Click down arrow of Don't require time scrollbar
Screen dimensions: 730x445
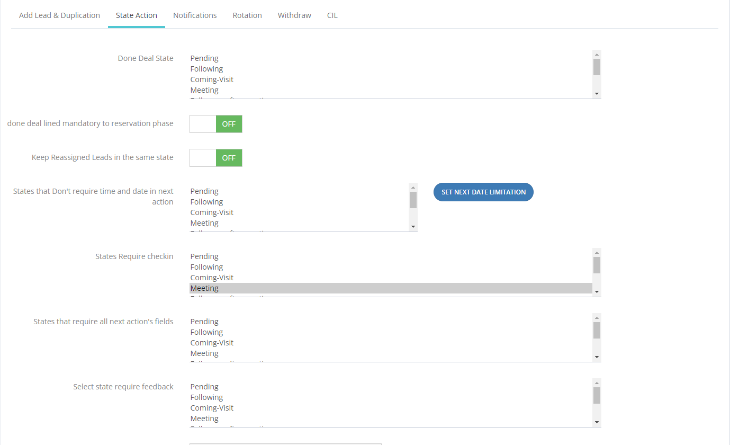pyautogui.click(x=413, y=227)
